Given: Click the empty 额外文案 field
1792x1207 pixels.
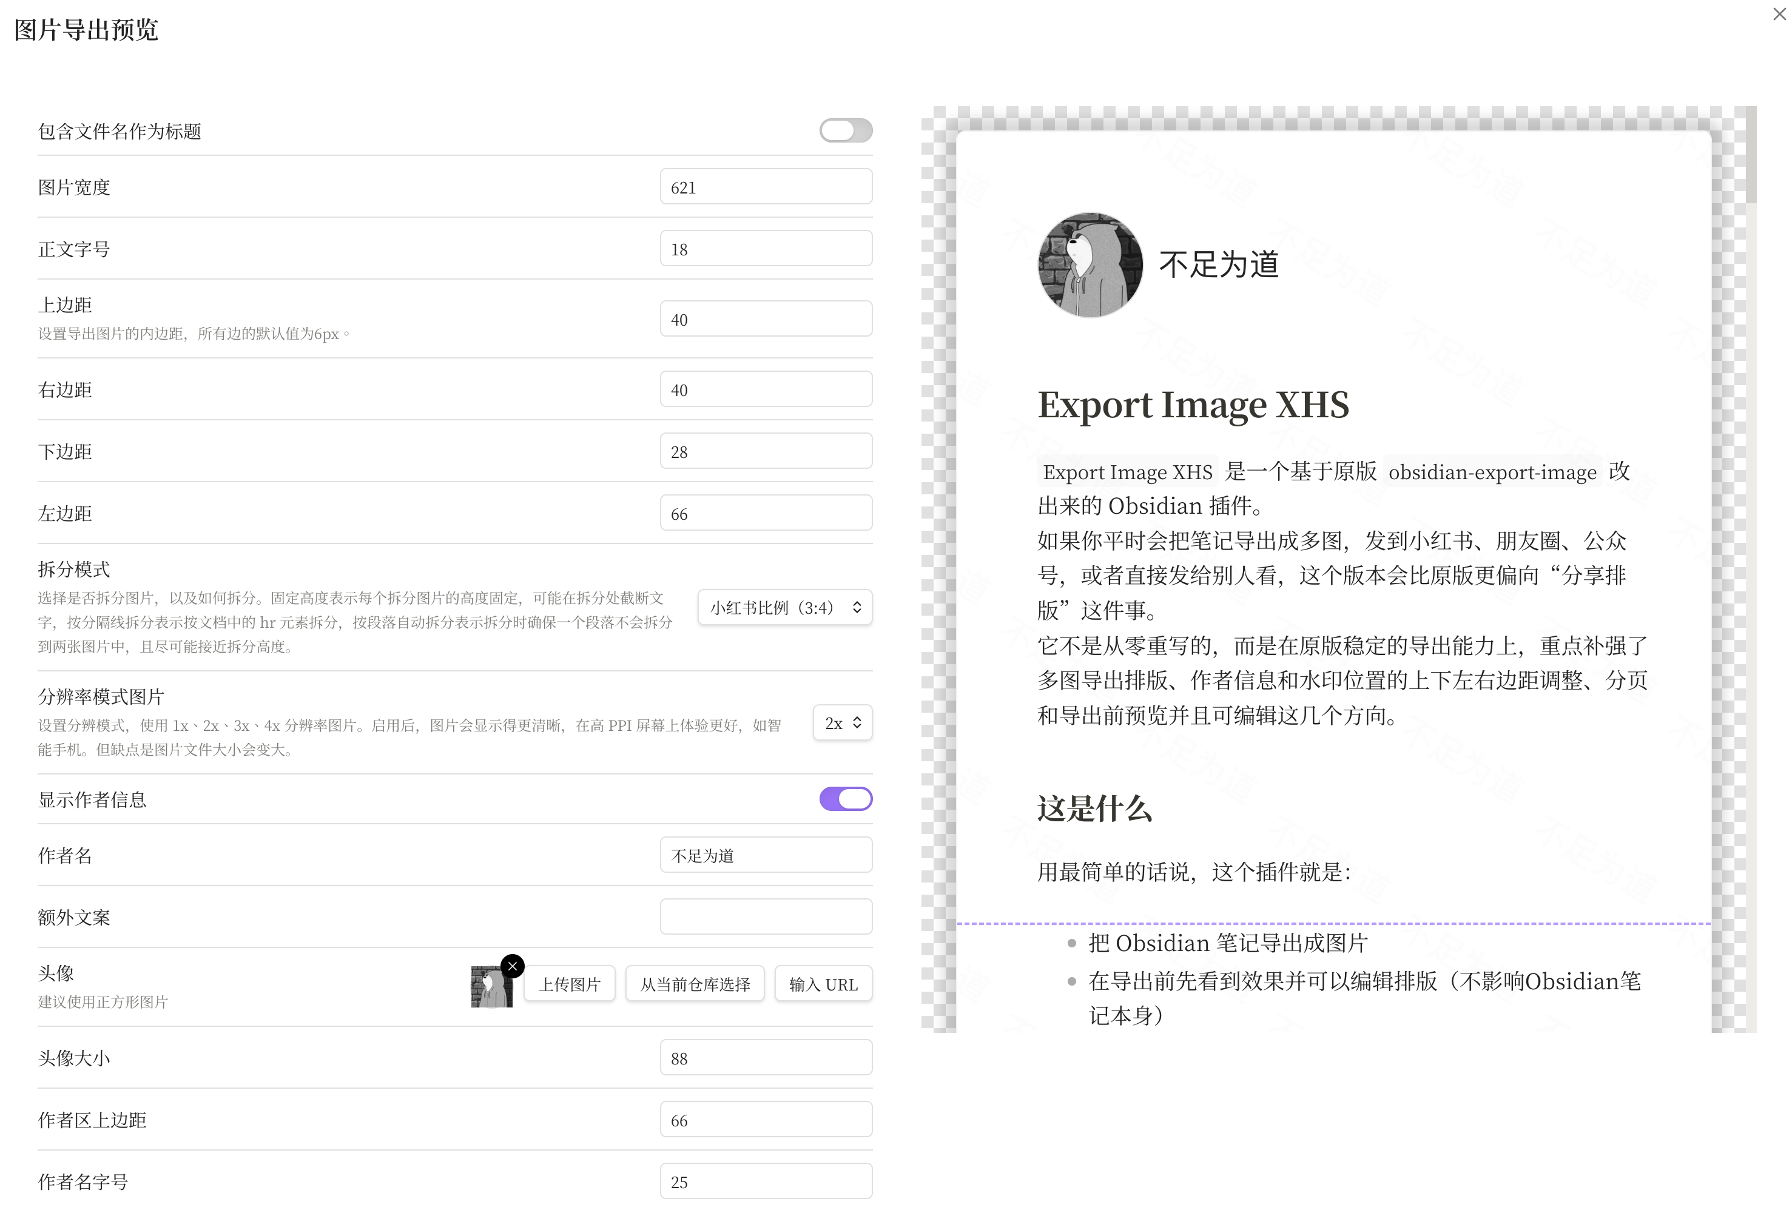Looking at the screenshot, I should click(765, 916).
